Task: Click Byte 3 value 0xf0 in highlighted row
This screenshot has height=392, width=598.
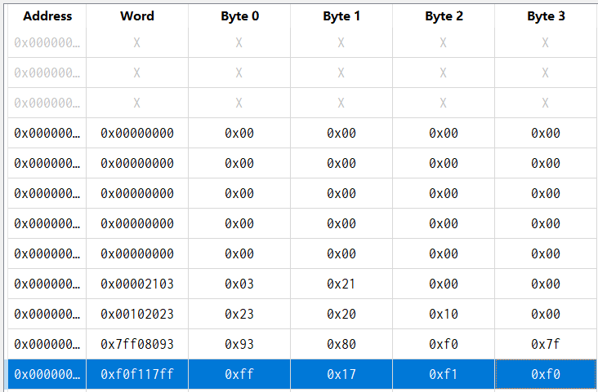Action: point(546,375)
